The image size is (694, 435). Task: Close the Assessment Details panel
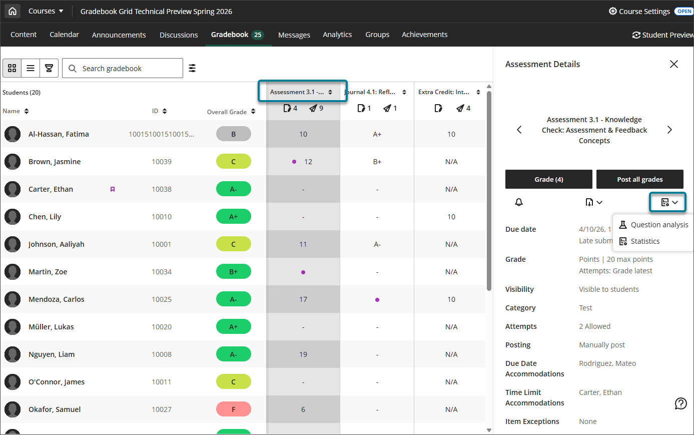click(674, 64)
